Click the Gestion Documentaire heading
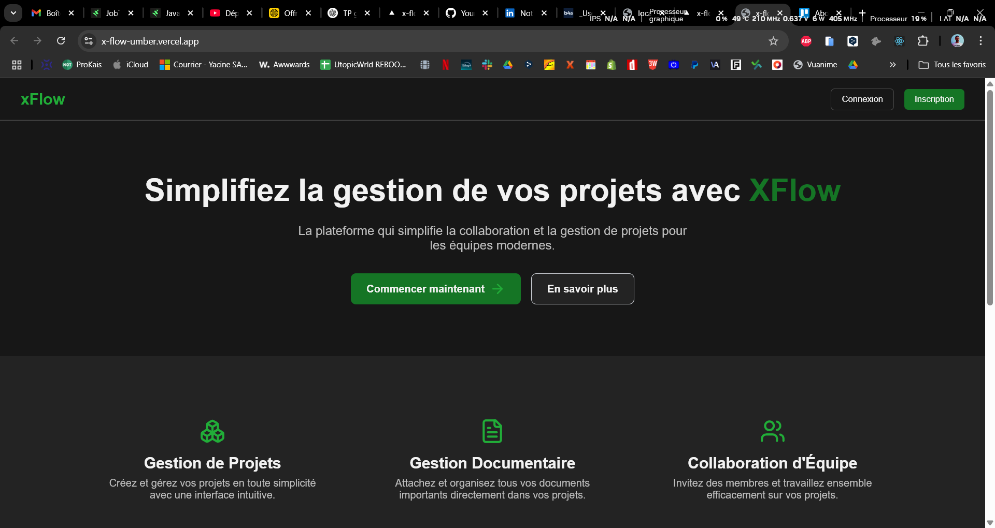Screen dimensions: 995x528 tap(492, 463)
